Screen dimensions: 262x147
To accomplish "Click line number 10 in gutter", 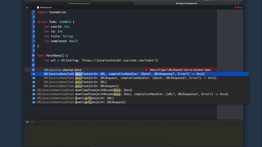I will [33, 56].
